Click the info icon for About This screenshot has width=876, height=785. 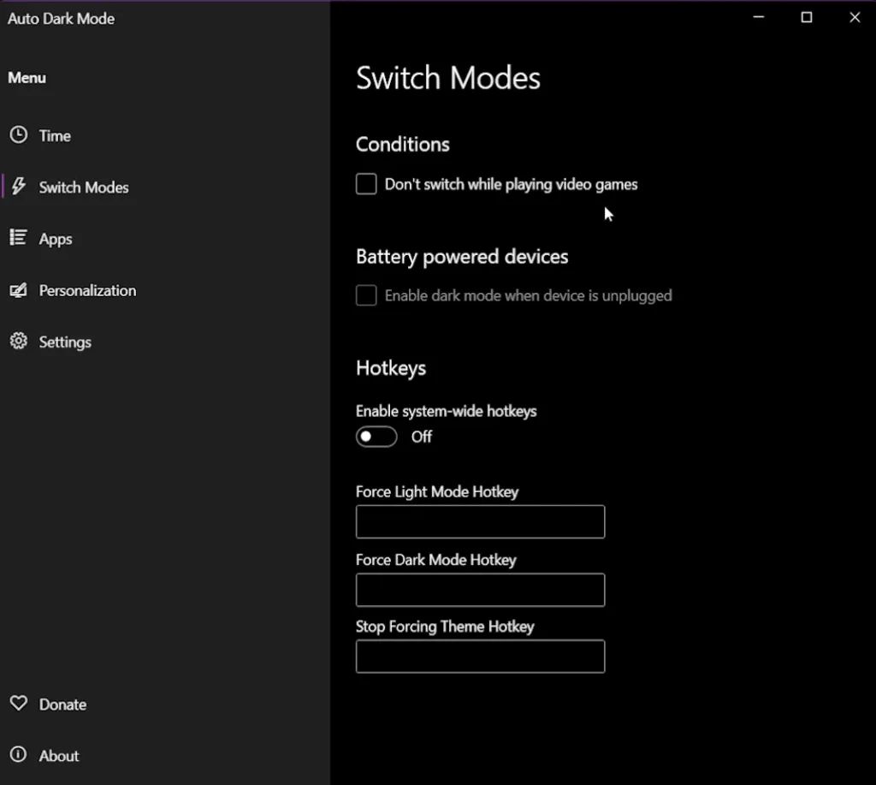18,755
